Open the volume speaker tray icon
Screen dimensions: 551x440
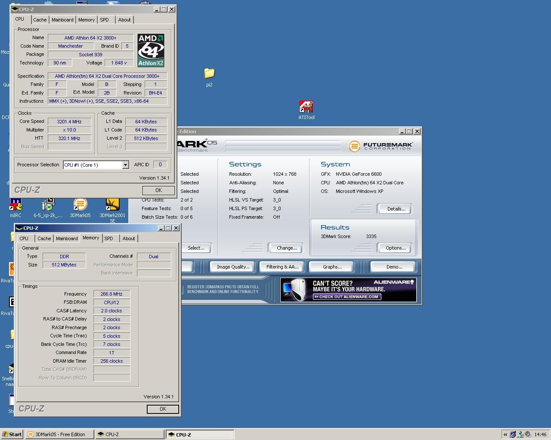(x=528, y=434)
